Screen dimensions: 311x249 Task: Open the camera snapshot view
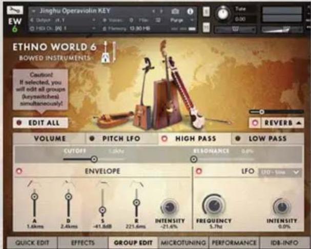click(175, 11)
